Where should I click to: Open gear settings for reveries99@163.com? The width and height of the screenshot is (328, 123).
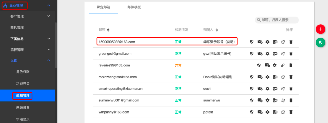click(x=275, y=65)
